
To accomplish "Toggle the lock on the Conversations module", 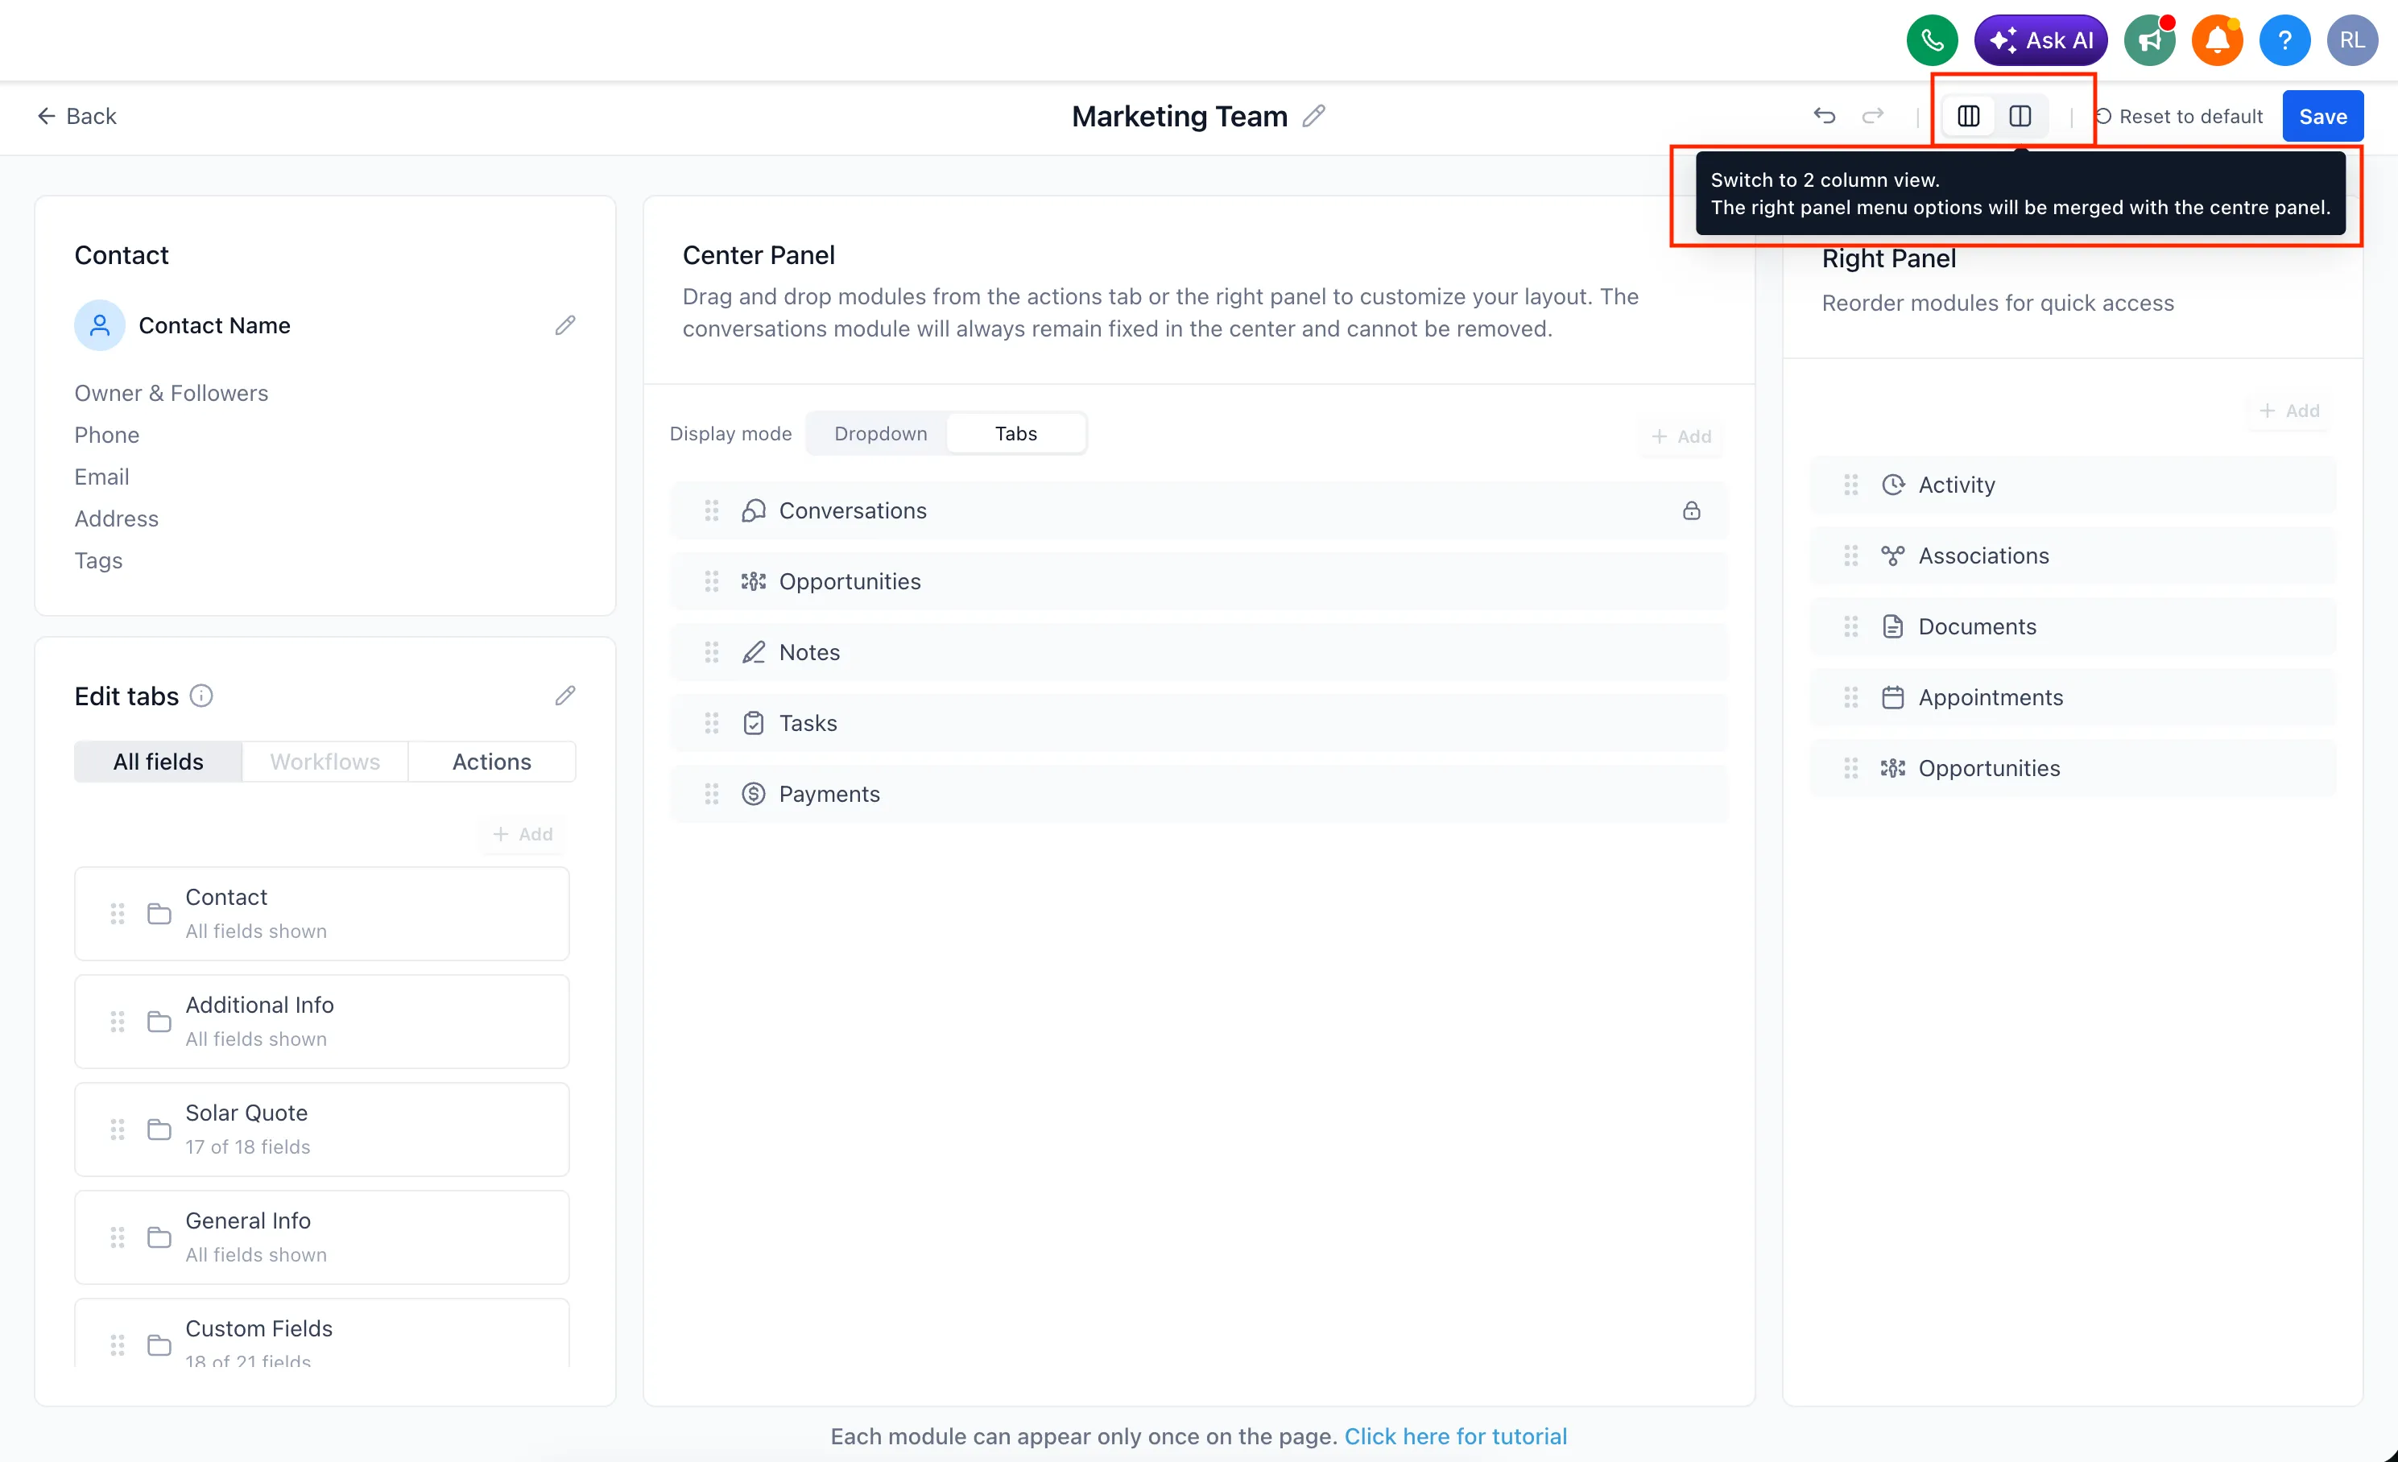I will [x=1693, y=510].
